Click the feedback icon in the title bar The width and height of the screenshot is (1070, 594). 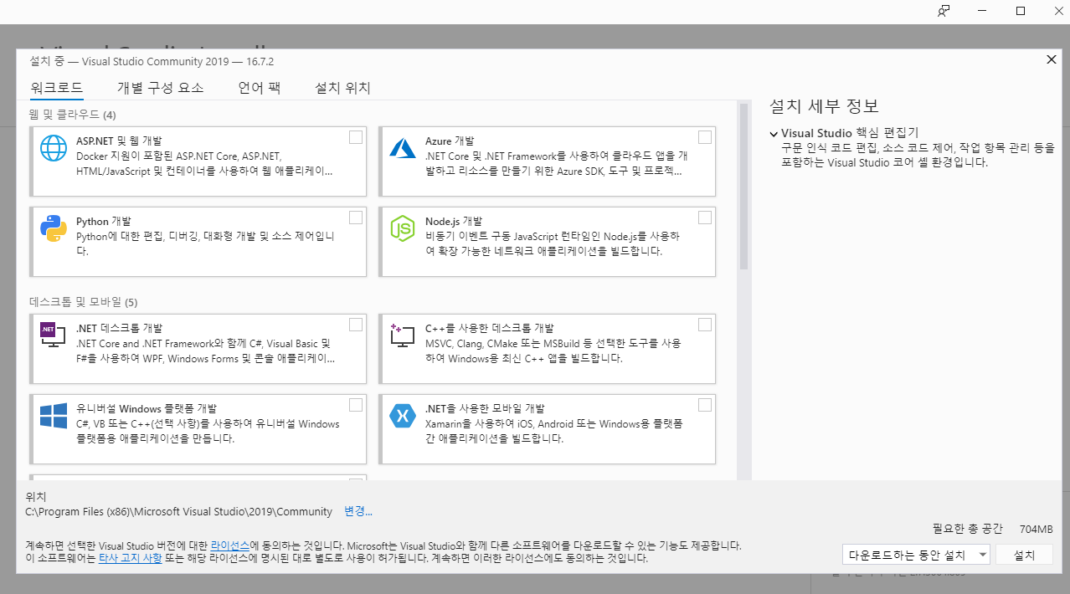[x=944, y=11]
